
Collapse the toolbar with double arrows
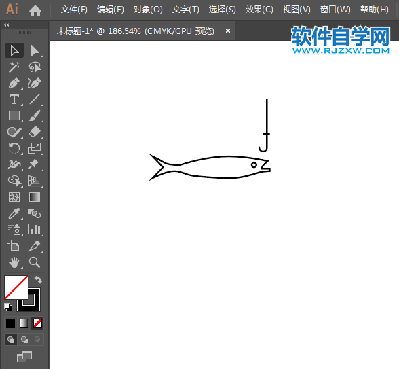tap(7, 24)
